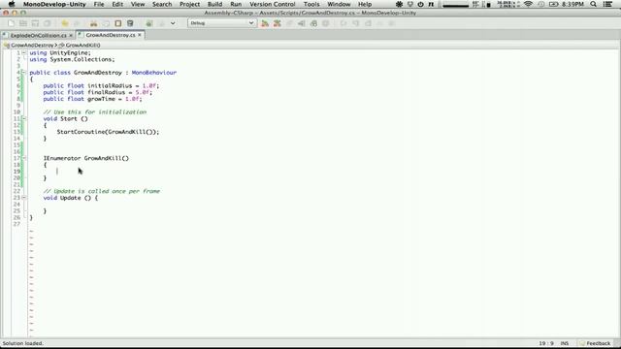Click the Paste clipboard toolbar icon
Image resolution: width=621 pixels, height=349 pixels.
click(130, 23)
